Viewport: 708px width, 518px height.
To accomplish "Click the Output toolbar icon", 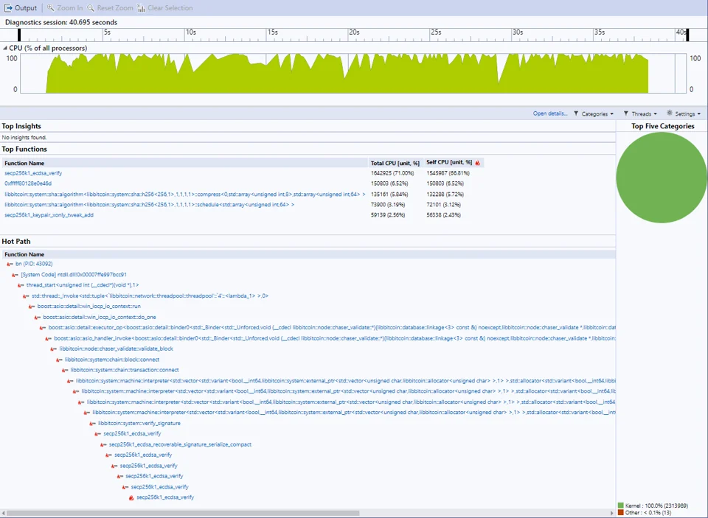I will click(8, 7).
